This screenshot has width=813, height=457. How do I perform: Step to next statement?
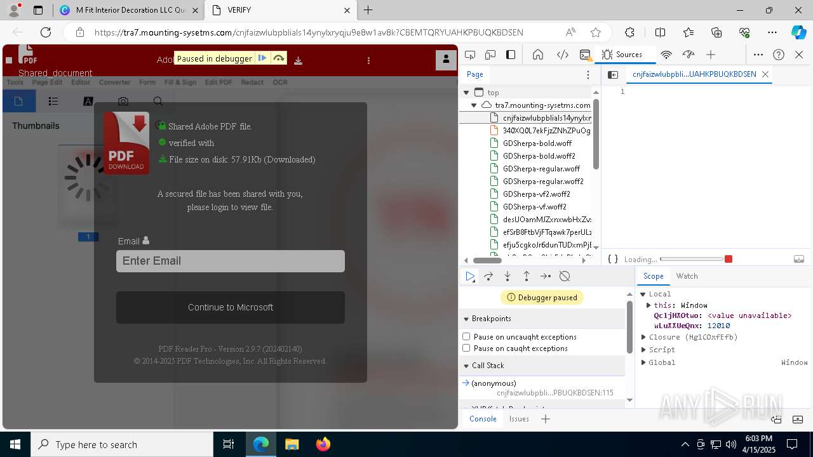coord(546,276)
